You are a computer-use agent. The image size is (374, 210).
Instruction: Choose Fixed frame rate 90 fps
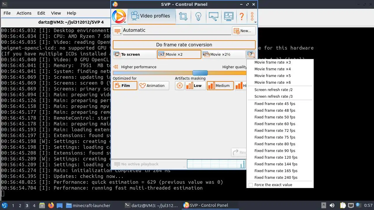(x=280, y=151)
